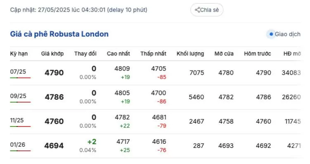Select the 11/25 contract term

[17, 120]
